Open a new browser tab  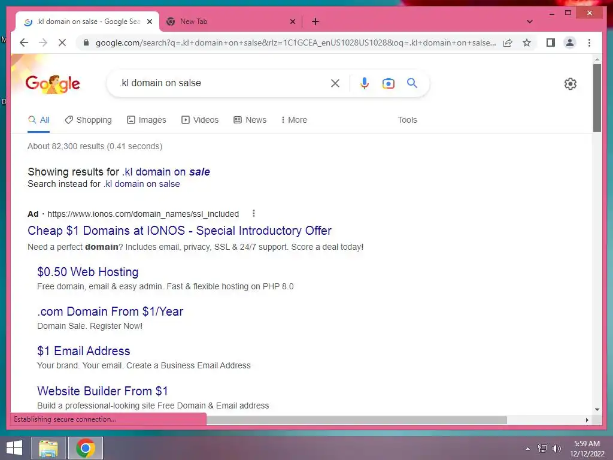point(315,22)
